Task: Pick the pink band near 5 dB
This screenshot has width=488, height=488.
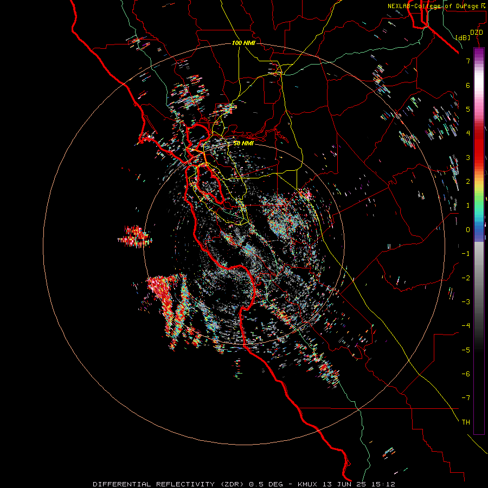Action: coord(479,109)
